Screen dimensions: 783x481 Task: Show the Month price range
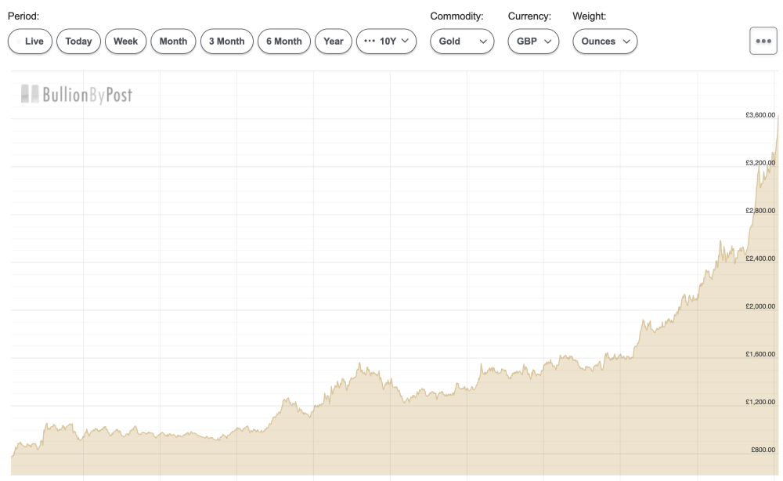(173, 42)
